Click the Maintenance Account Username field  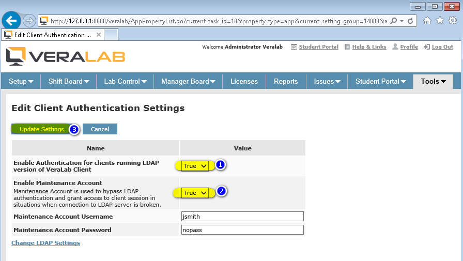tap(242, 217)
